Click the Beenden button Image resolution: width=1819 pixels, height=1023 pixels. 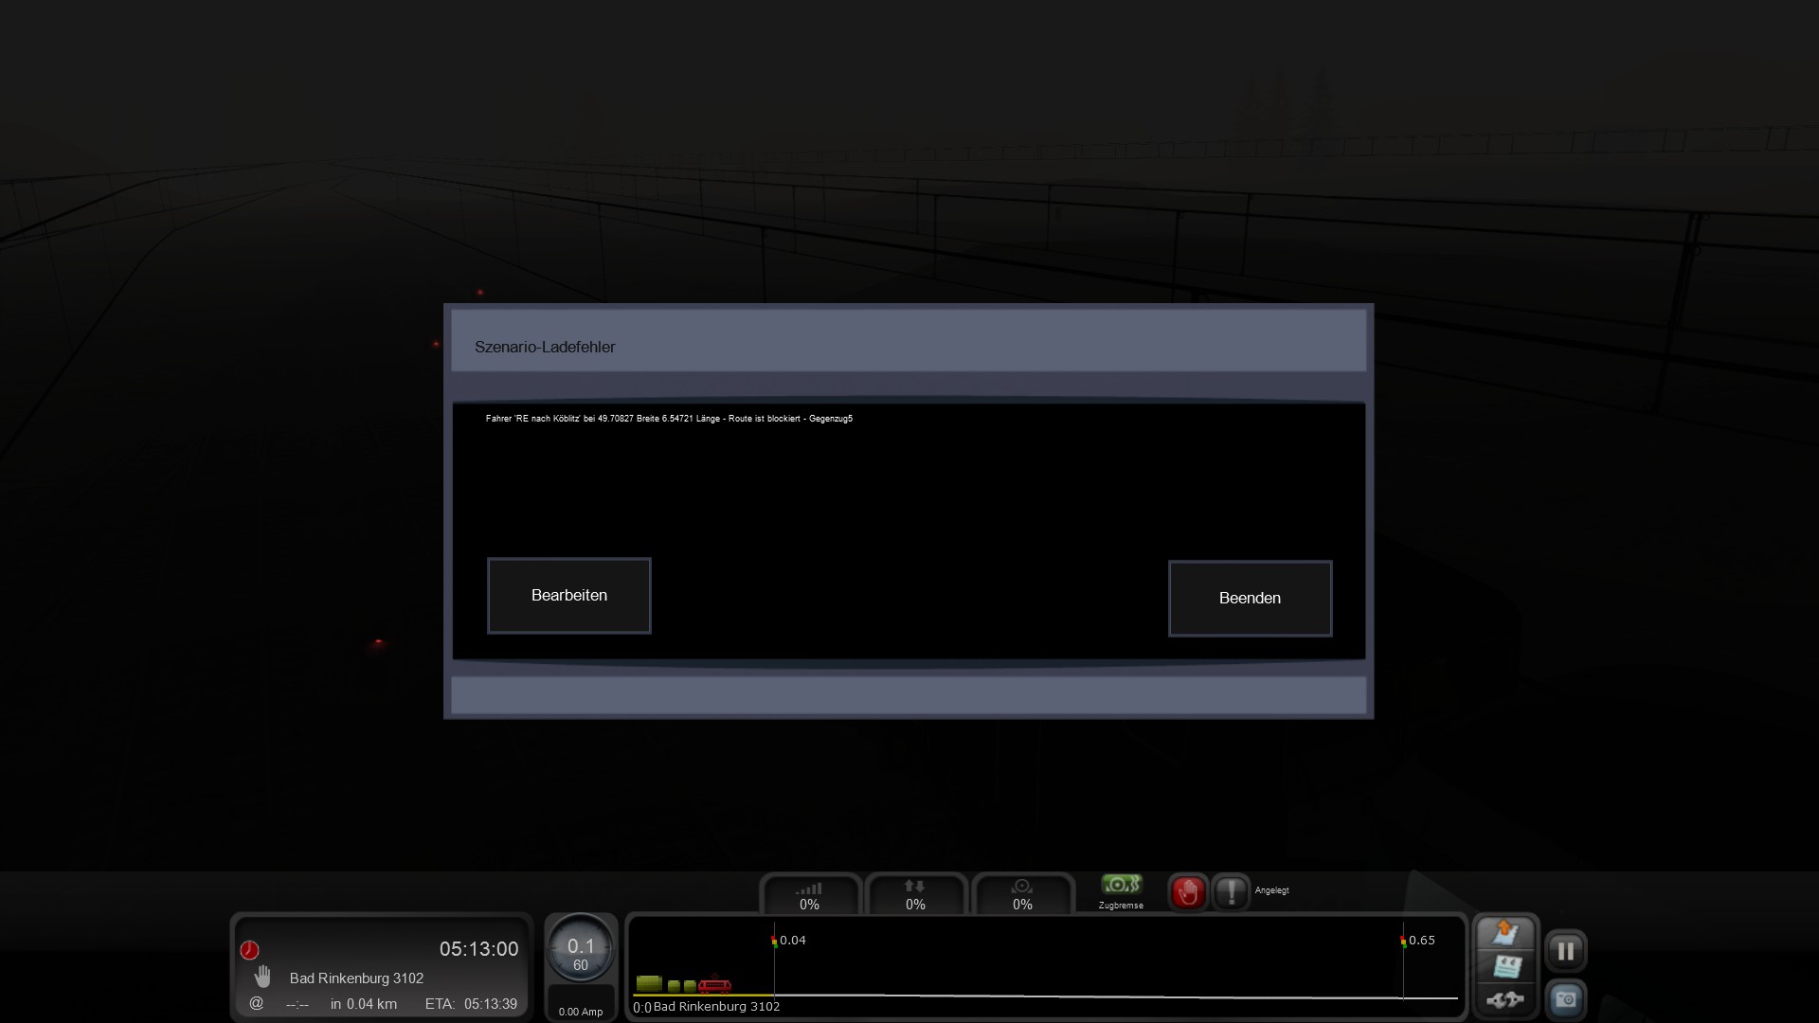tap(1249, 598)
